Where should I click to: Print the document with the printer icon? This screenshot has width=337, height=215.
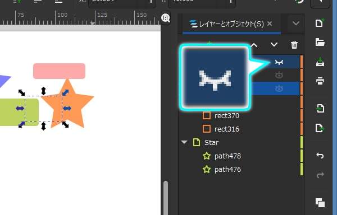(x=320, y=81)
